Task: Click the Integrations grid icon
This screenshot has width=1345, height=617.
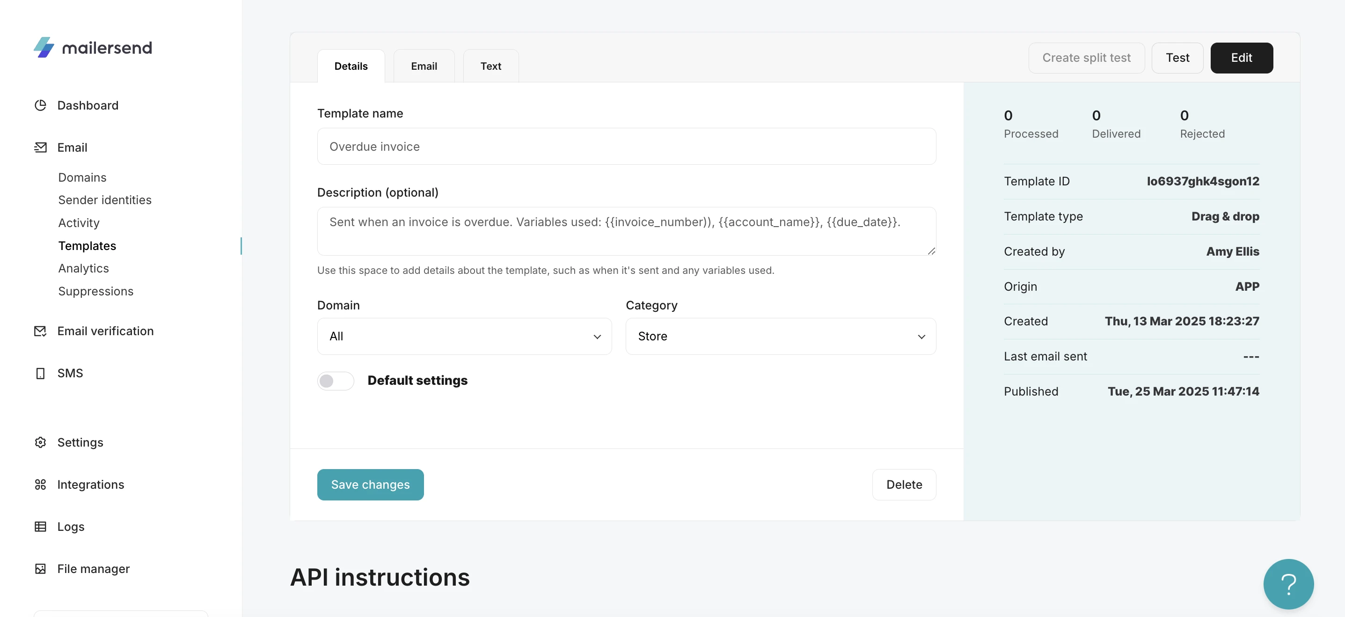Action: click(40, 485)
